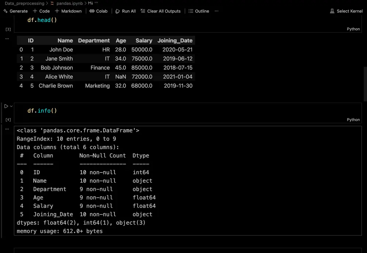Click the dtypes summary line
367x253 pixels.
(81, 223)
